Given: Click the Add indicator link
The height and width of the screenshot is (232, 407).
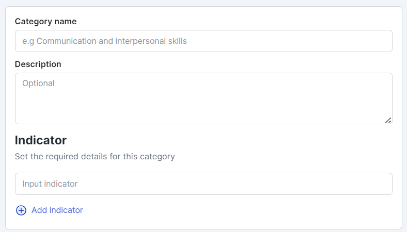Looking at the screenshot, I should click(57, 210).
